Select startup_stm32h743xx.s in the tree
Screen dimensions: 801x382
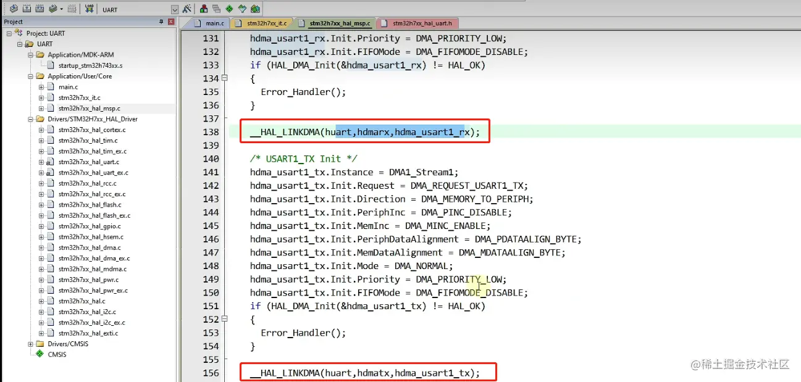pos(90,65)
